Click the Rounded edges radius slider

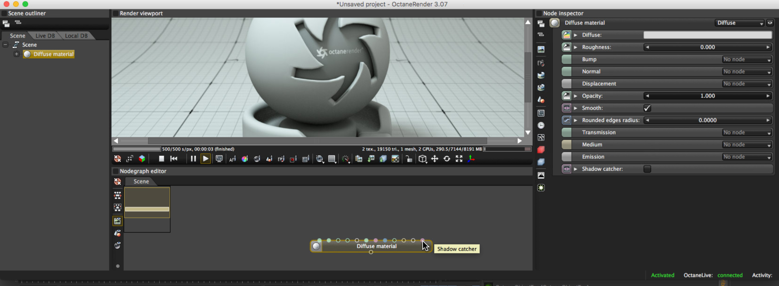708,120
